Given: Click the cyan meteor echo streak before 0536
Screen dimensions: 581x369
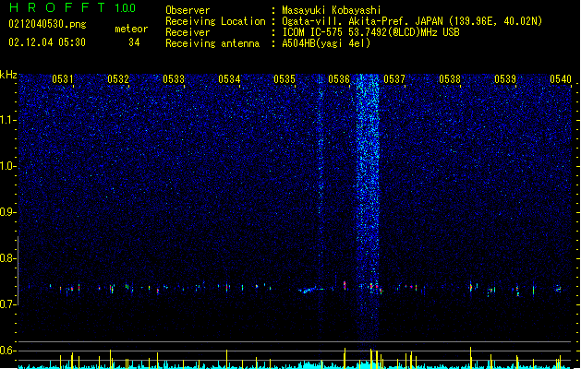Looking at the screenshot, I should click(309, 290).
